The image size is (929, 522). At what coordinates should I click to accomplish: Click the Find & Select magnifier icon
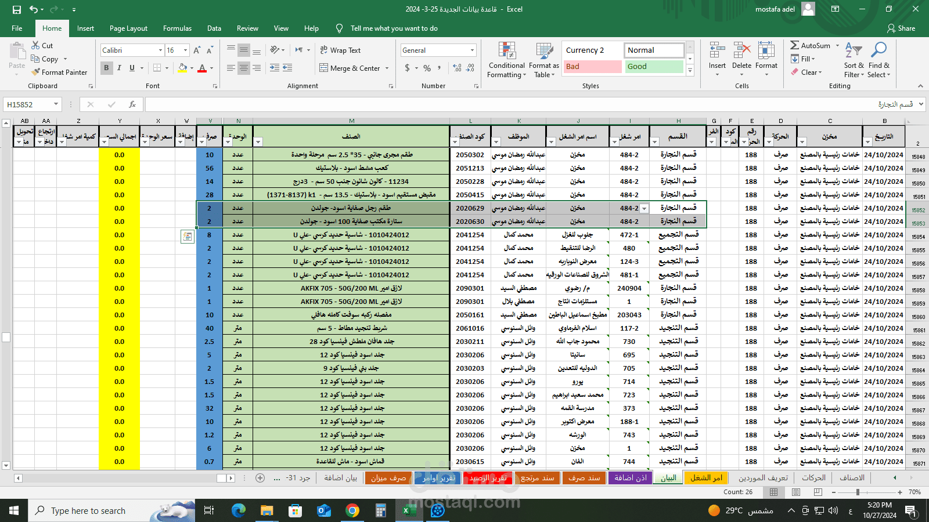pyautogui.click(x=879, y=50)
